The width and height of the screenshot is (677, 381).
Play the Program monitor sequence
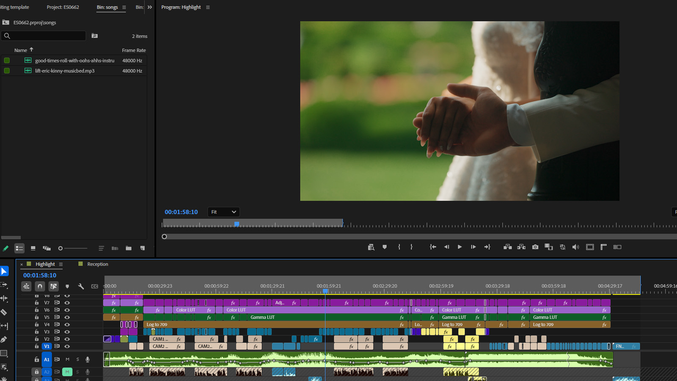(460, 247)
